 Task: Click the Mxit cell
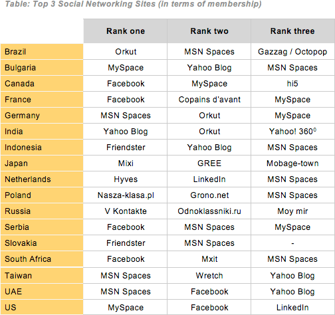209,259
